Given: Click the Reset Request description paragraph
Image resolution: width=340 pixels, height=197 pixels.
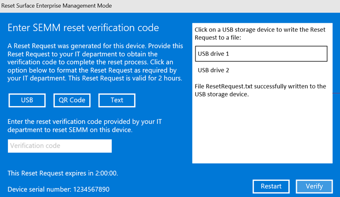Looking at the screenshot, I should click(95, 62).
